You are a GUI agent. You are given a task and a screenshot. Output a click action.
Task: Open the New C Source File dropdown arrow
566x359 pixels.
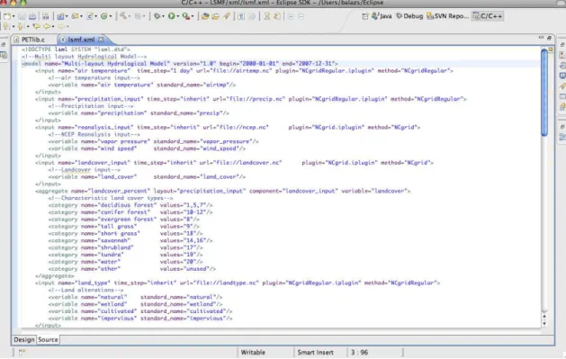click(96, 16)
